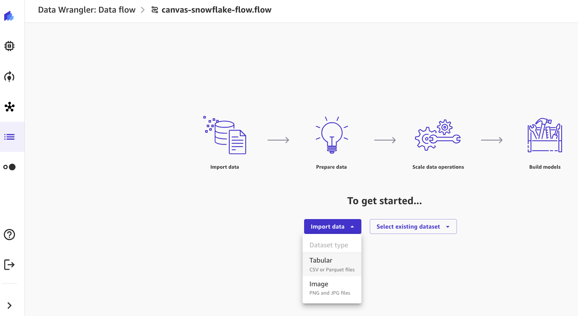Open the Help question mark icon
The height and width of the screenshot is (316, 578).
tap(9, 235)
